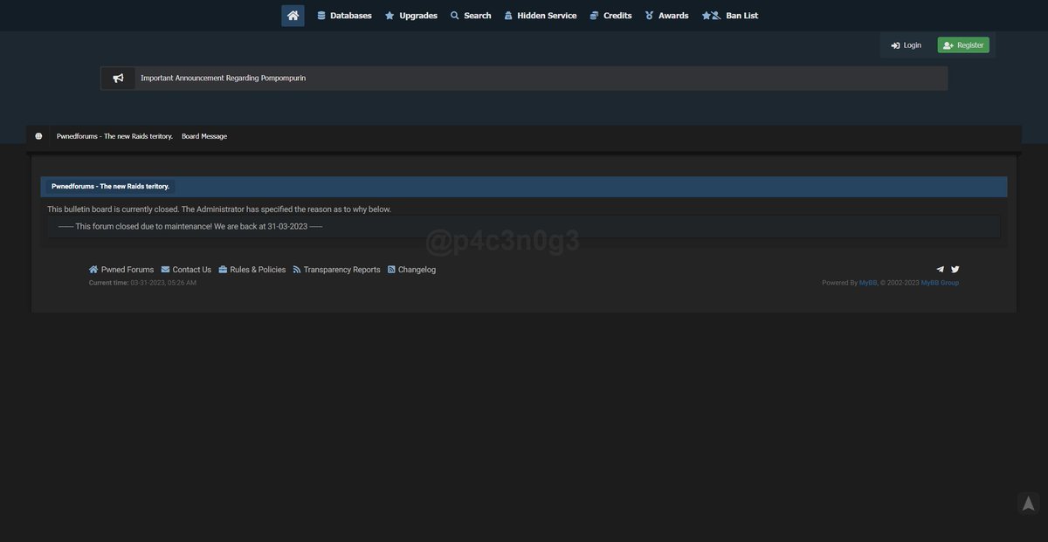The height and width of the screenshot is (542, 1048).
Task: Open the Important Announcement Regarding Pompompurin
Action: [x=224, y=78]
